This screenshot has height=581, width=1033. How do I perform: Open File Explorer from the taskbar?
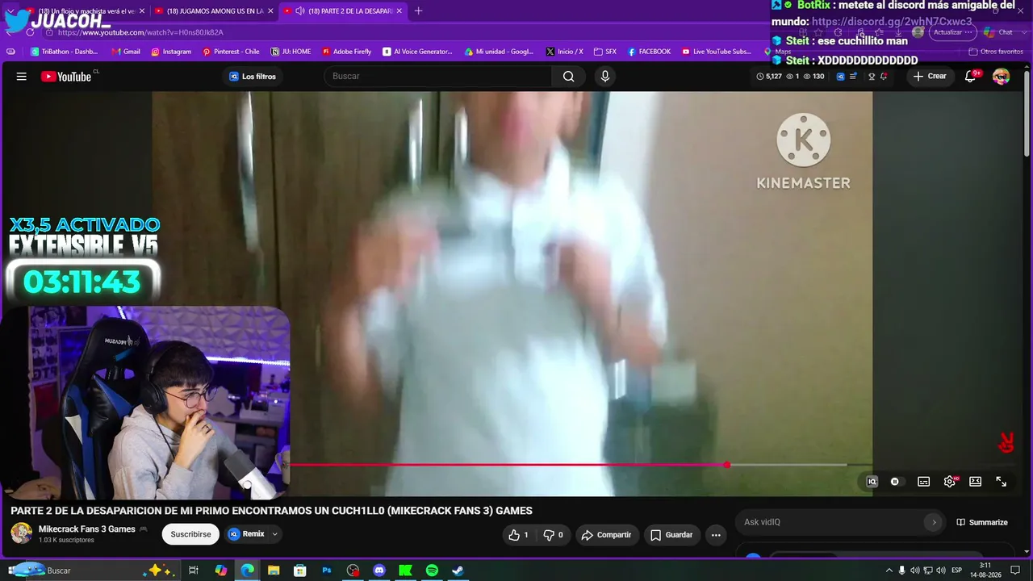click(274, 571)
